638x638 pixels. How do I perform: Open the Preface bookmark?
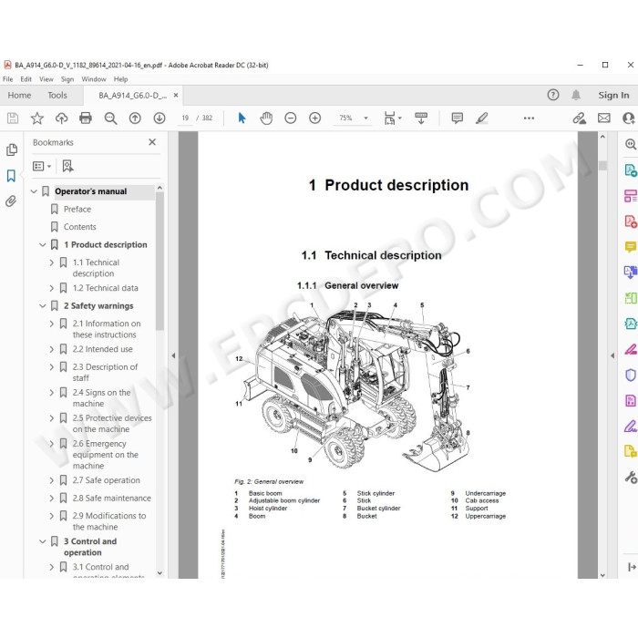point(77,209)
